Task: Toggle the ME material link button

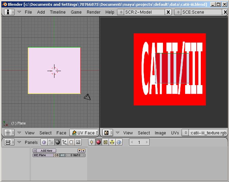Action: click(x=63, y=155)
